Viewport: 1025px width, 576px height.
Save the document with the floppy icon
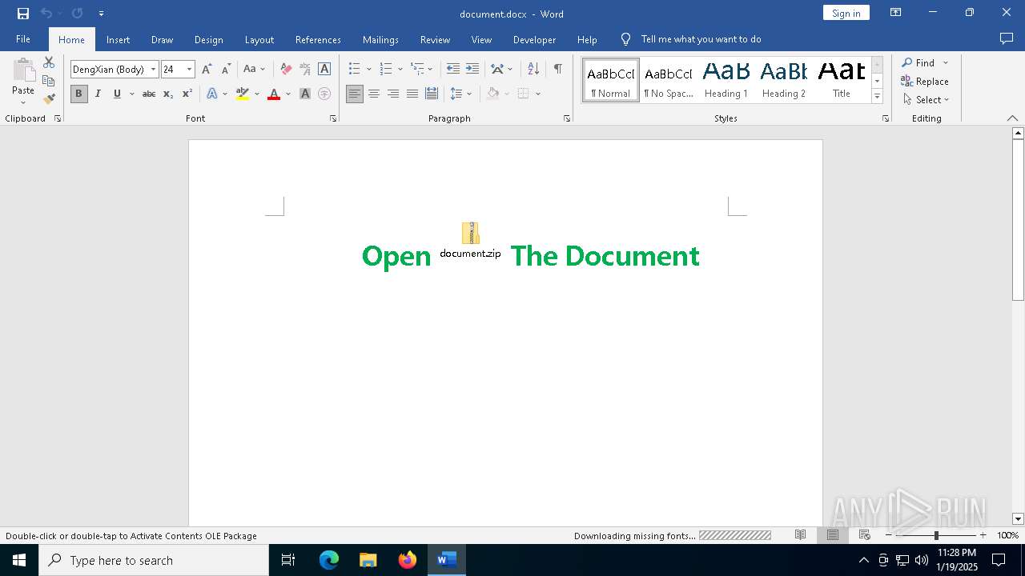(23, 14)
